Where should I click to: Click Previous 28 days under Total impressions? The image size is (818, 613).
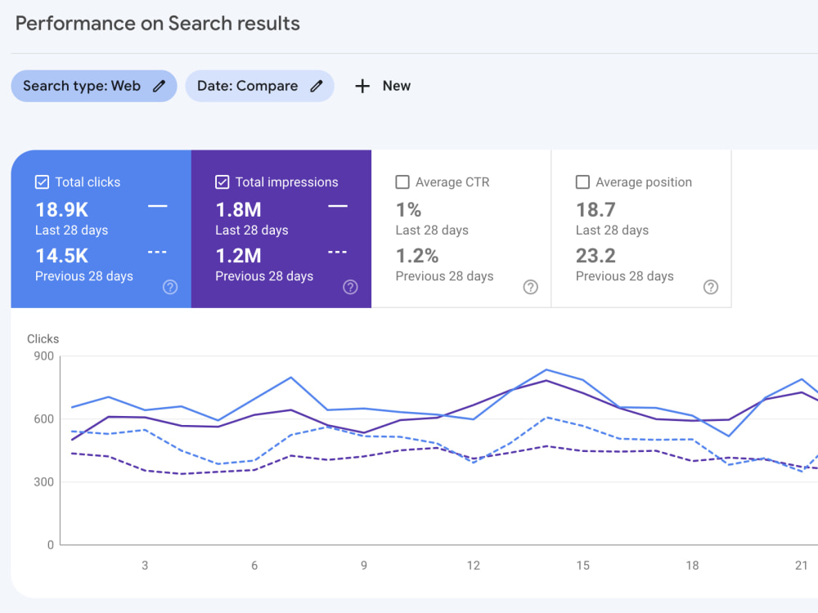coord(264,276)
